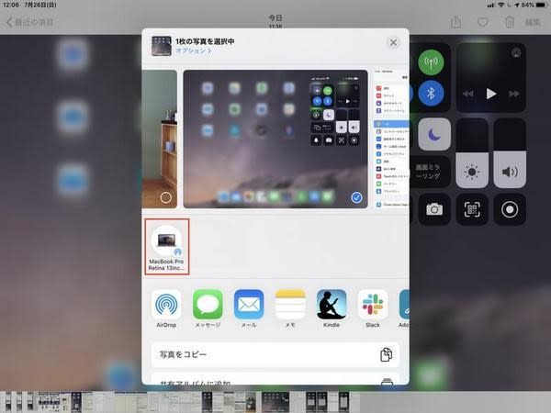Tap the brightness slider with sun icon
The width and height of the screenshot is (551, 413).
tap(472, 153)
